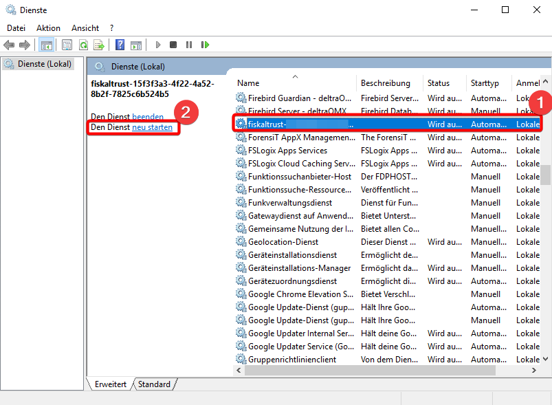The image size is (552, 405).
Task: Click the 'neu starten' link
Action: tap(152, 128)
